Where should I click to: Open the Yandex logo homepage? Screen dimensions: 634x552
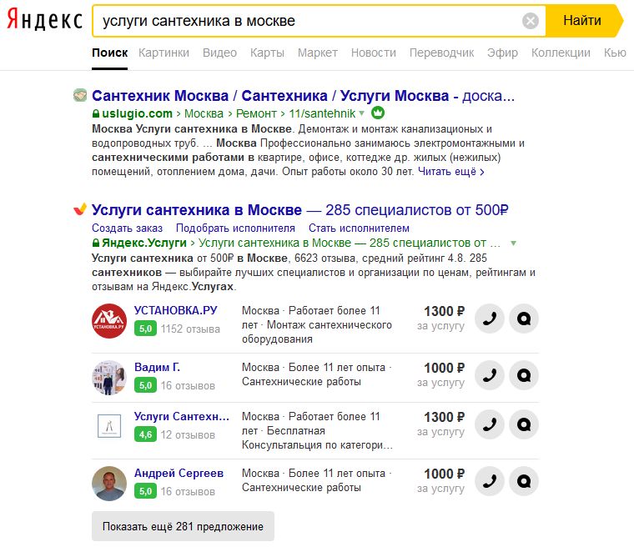tap(45, 20)
